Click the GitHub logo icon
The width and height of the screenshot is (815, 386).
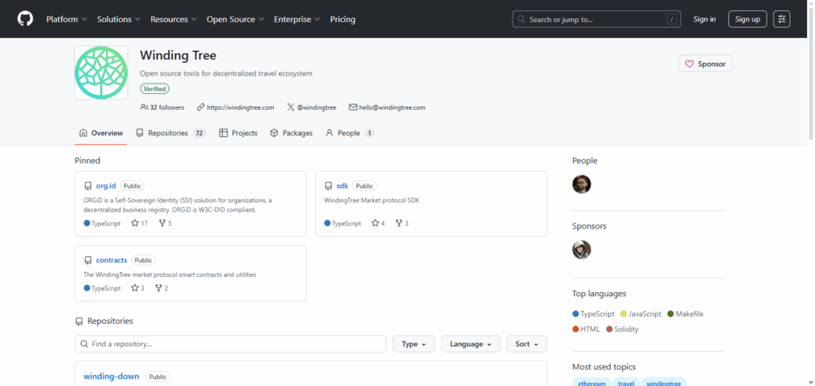[x=25, y=19]
